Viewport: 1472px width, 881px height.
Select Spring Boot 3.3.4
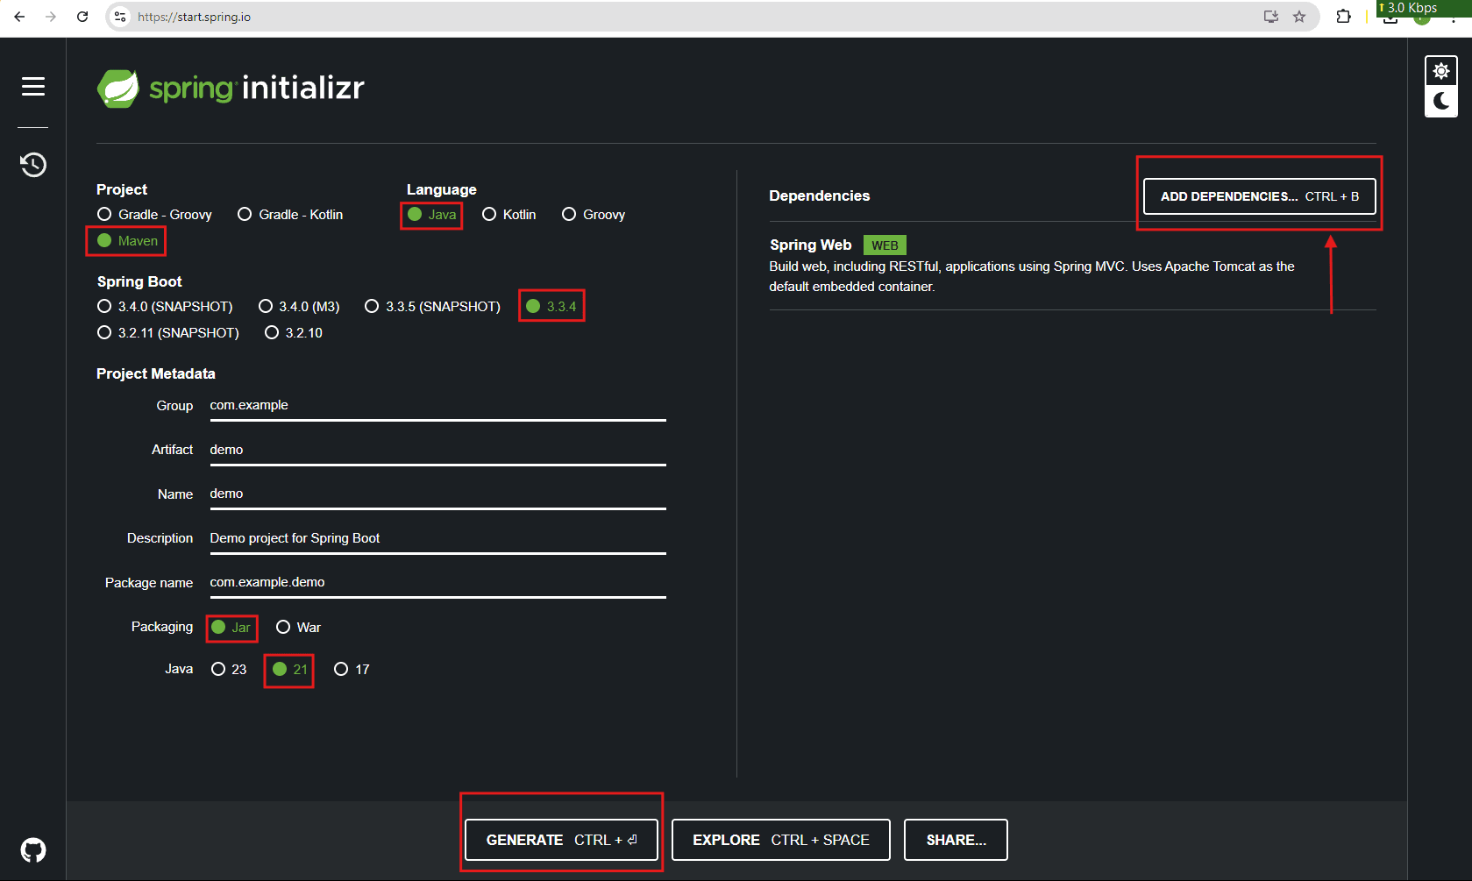point(551,307)
